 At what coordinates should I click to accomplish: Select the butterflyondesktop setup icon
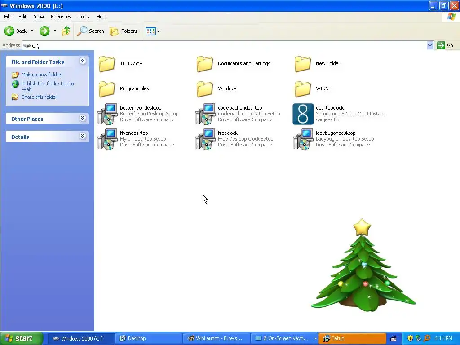pyautogui.click(x=107, y=114)
